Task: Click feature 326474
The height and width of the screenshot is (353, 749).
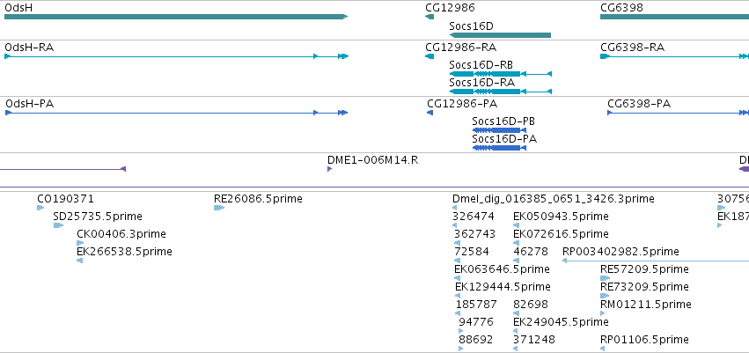Action: click(x=457, y=225)
